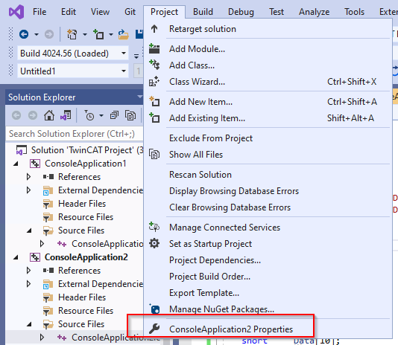Screen dimensions: 398x345
Task: Open the View menu
Action: pos(101,12)
